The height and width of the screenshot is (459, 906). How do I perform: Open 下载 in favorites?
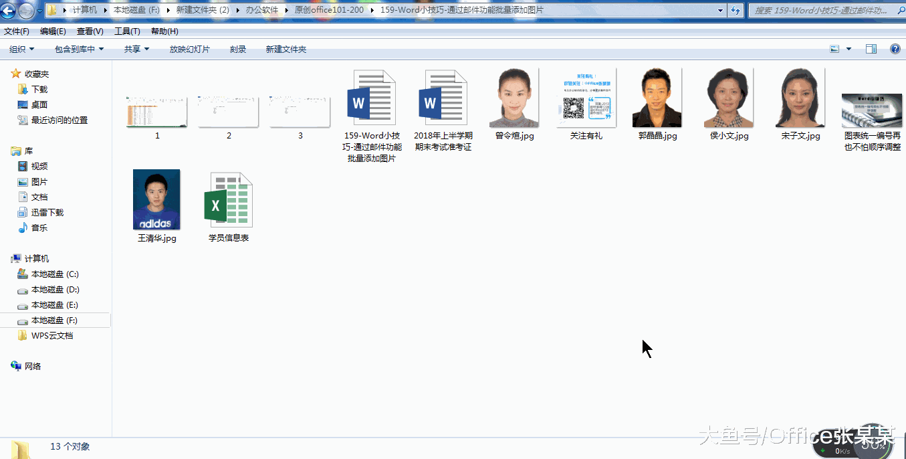coord(39,89)
